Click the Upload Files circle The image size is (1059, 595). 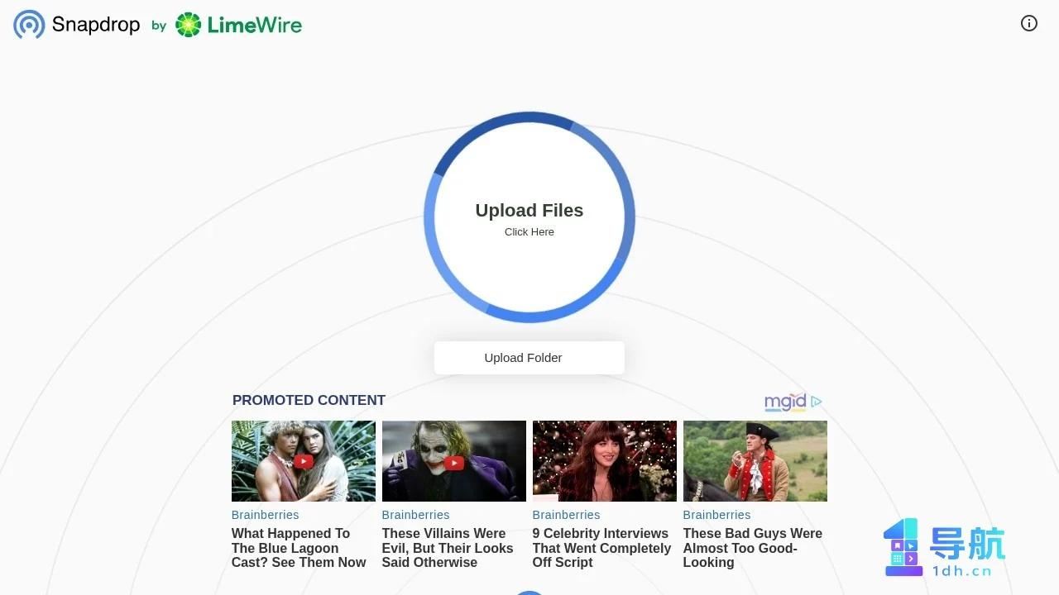click(529, 217)
